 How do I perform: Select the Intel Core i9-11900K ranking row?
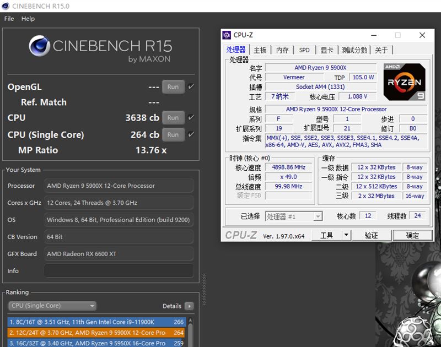point(96,322)
